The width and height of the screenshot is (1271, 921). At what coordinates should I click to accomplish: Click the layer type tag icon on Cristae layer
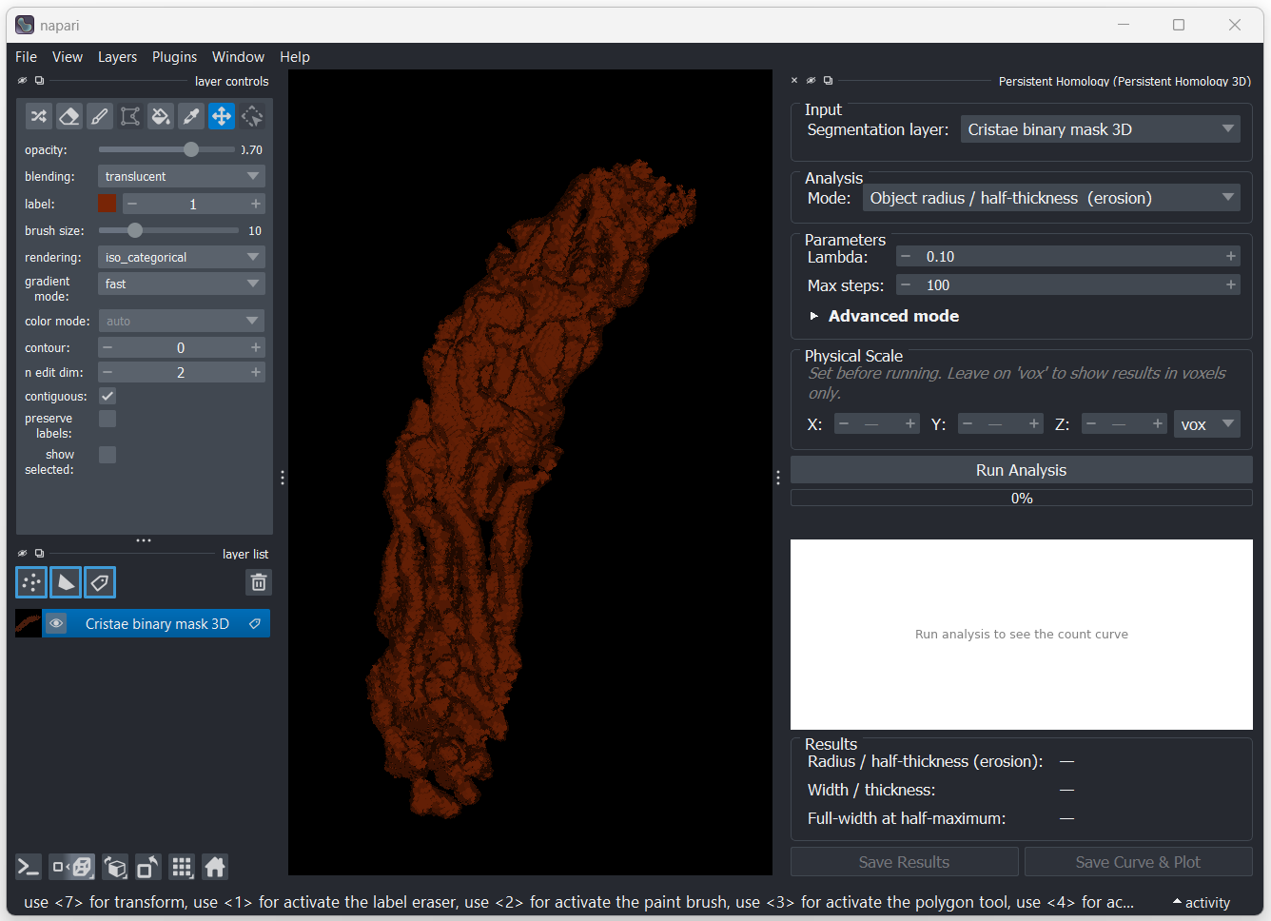pos(255,623)
